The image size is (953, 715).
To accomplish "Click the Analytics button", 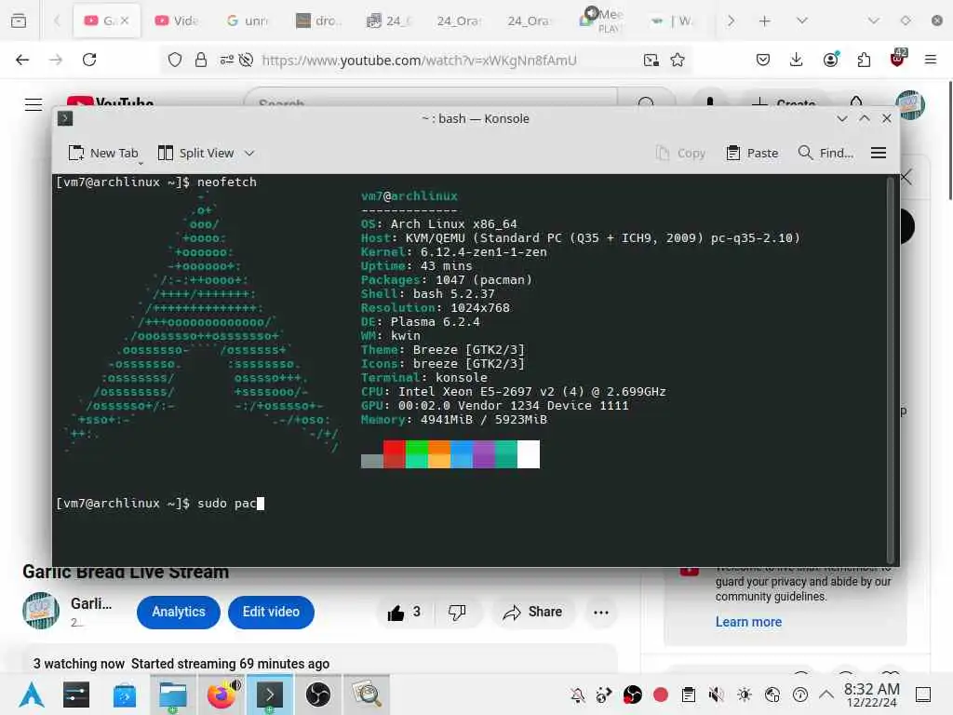I will click(x=179, y=612).
